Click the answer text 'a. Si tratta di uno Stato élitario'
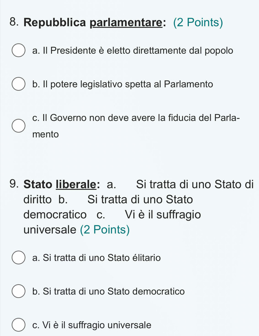This screenshot has width=259, height=336. point(96,258)
